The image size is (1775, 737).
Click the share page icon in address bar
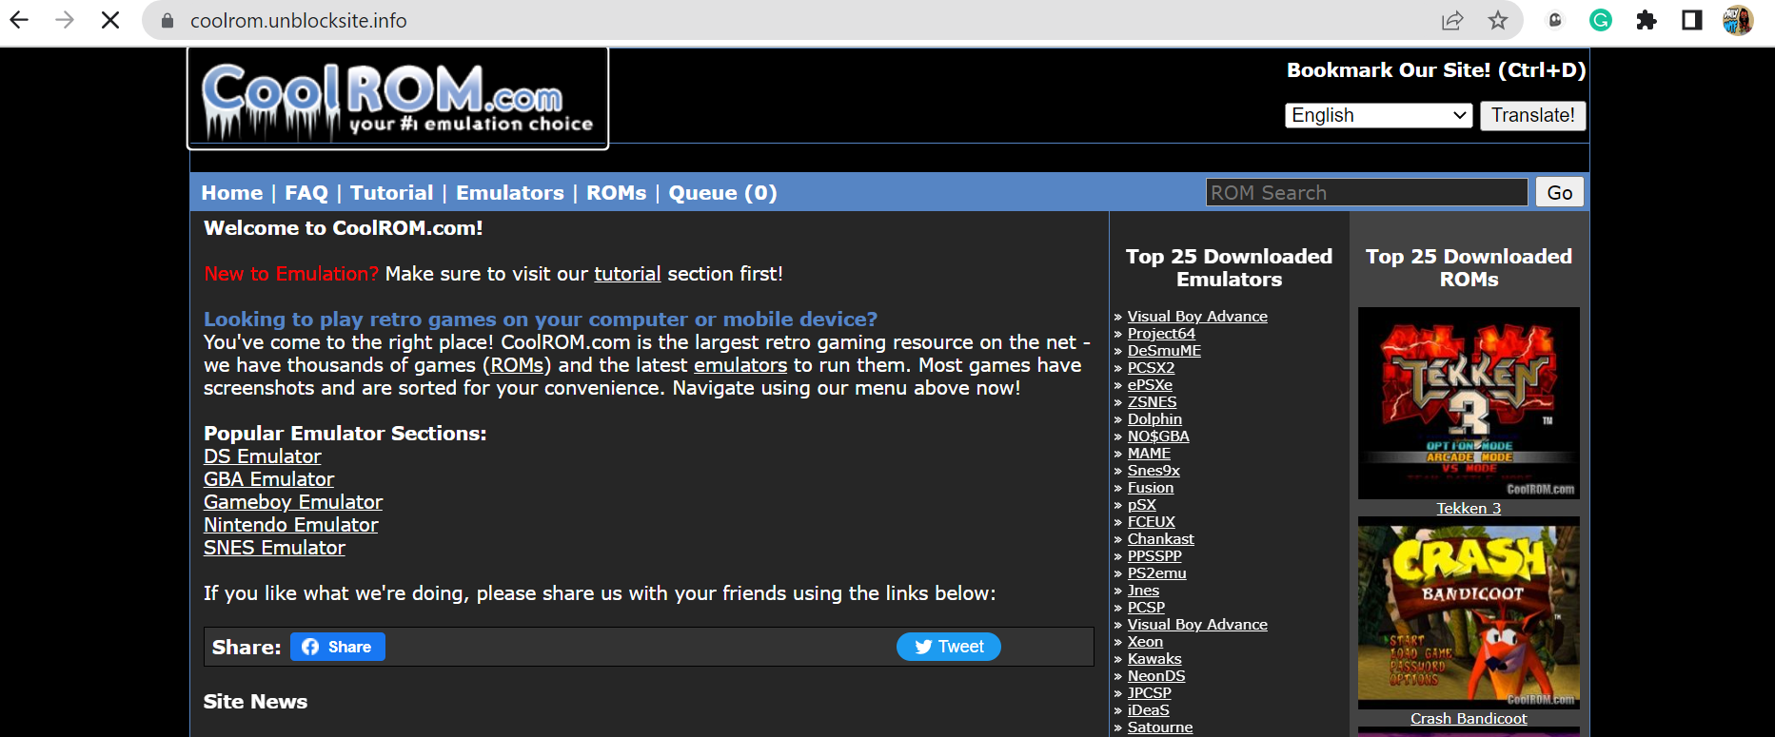pos(1452,20)
